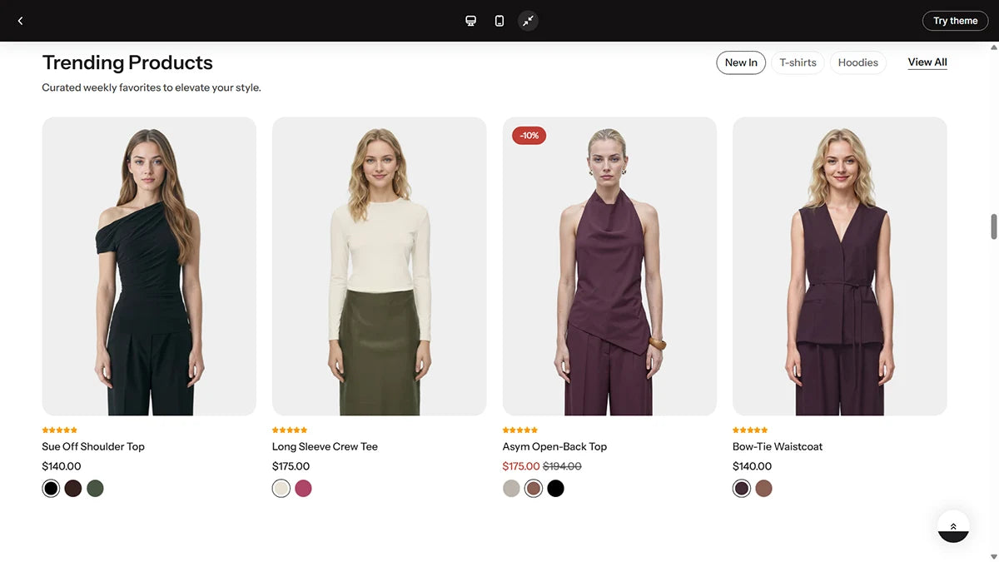This screenshot has width=999, height=562.
Task: Choose pink swatch for Long Sleeve Crew Tee
Action: pyautogui.click(x=303, y=489)
